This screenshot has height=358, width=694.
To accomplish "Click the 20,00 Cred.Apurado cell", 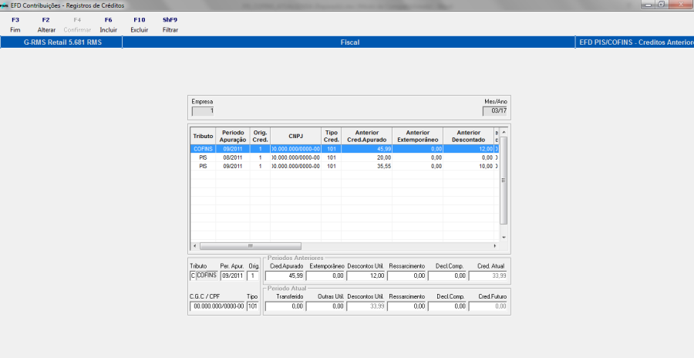I will point(366,157).
